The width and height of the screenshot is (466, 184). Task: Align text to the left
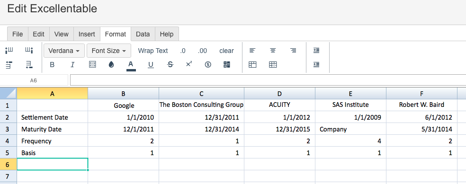(x=252, y=51)
